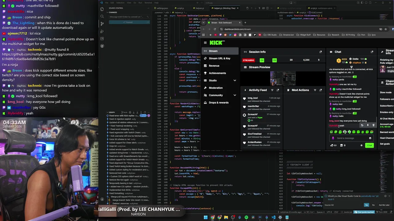Pop out the Session Info panel

[x=320, y=52]
